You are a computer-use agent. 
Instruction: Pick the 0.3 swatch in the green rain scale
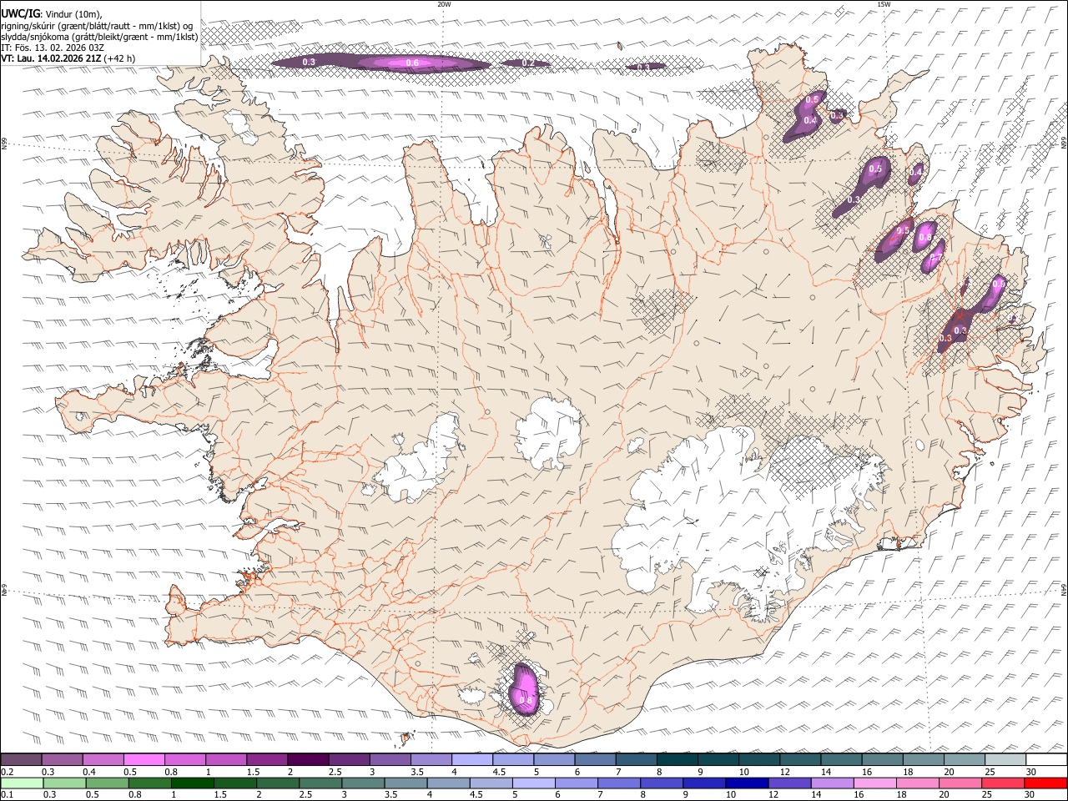click(64, 783)
